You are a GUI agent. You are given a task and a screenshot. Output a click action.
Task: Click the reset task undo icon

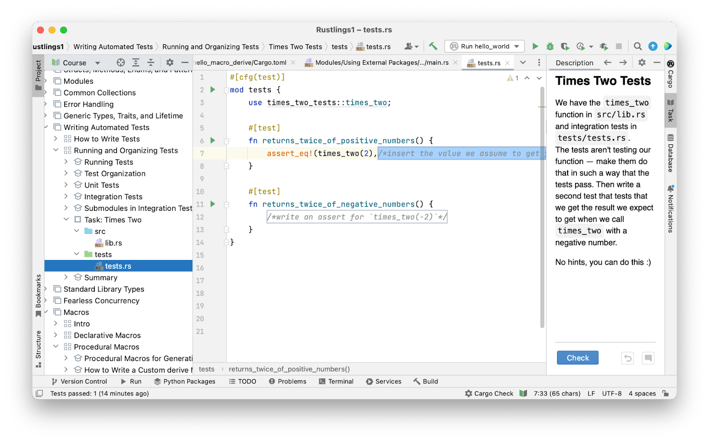[x=627, y=358]
